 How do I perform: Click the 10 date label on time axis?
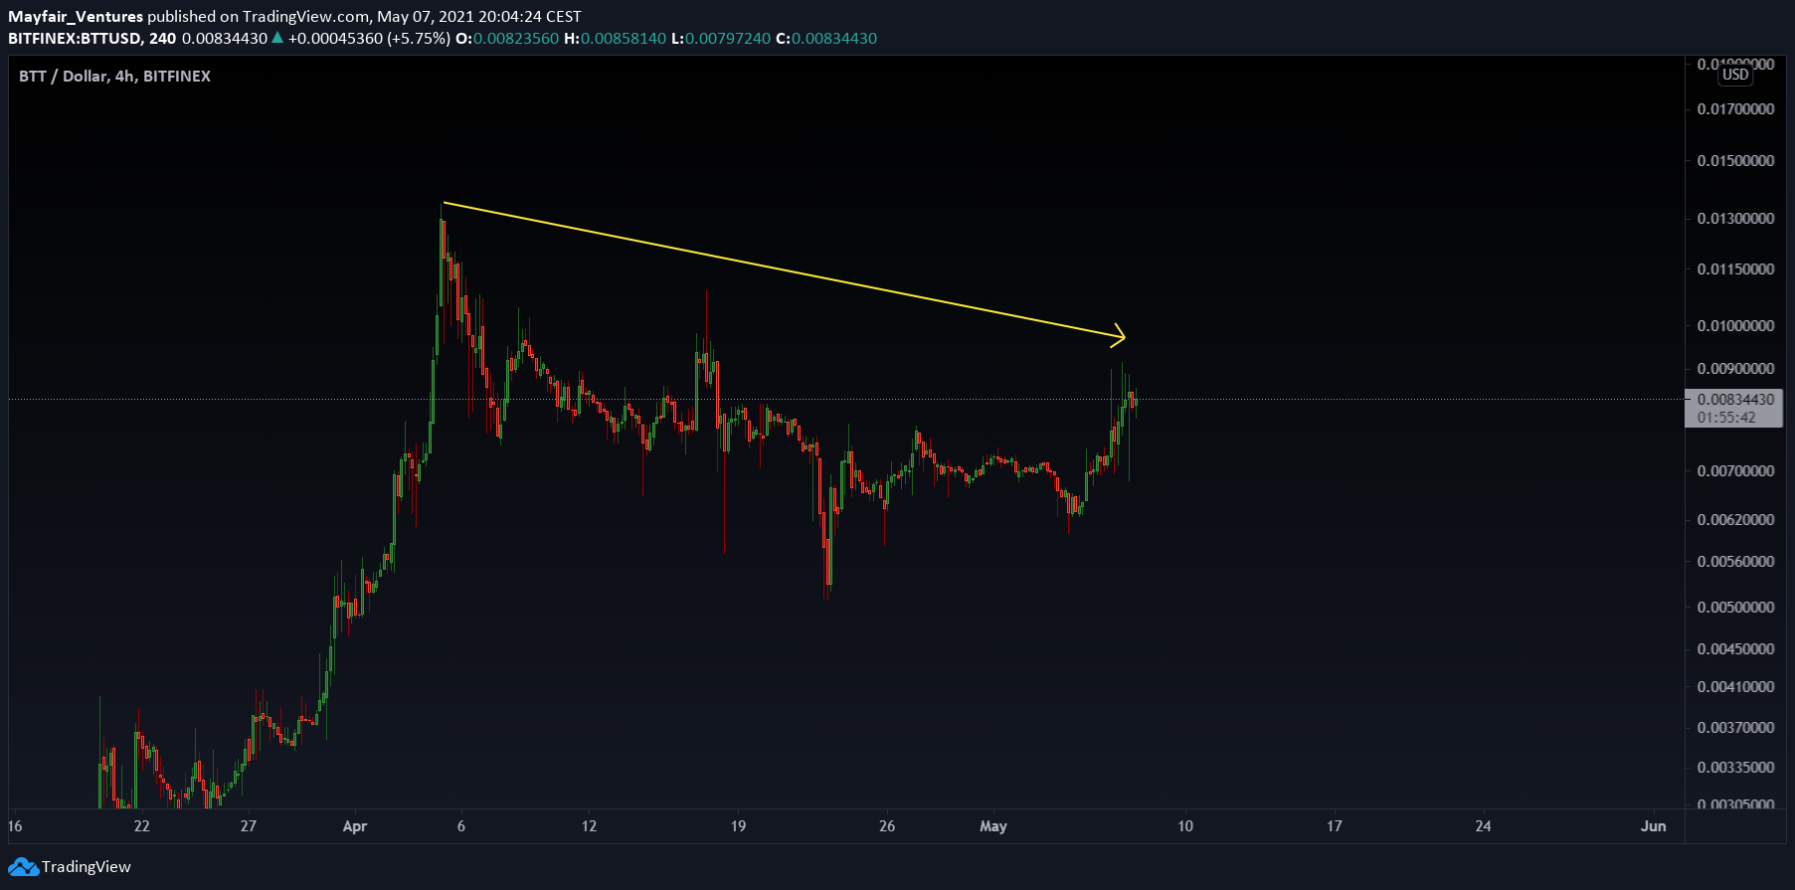1185,826
